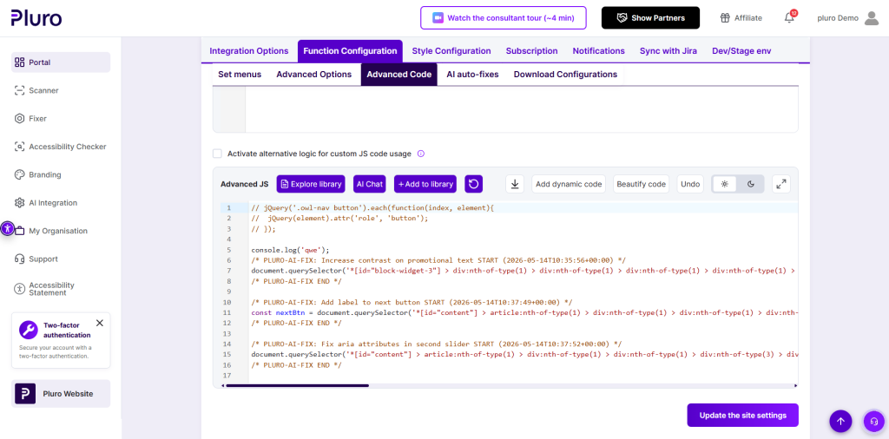This screenshot has height=439, width=889.
Task: Open the Notifications tab
Action: (599, 51)
